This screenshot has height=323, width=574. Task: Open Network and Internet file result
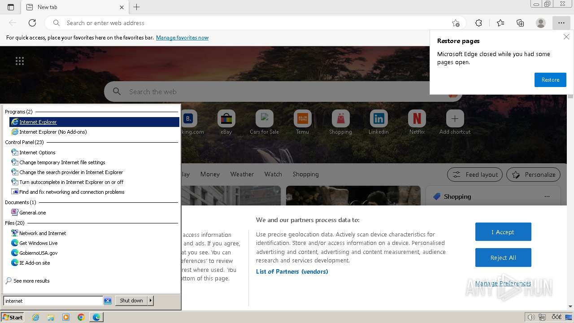94,233
